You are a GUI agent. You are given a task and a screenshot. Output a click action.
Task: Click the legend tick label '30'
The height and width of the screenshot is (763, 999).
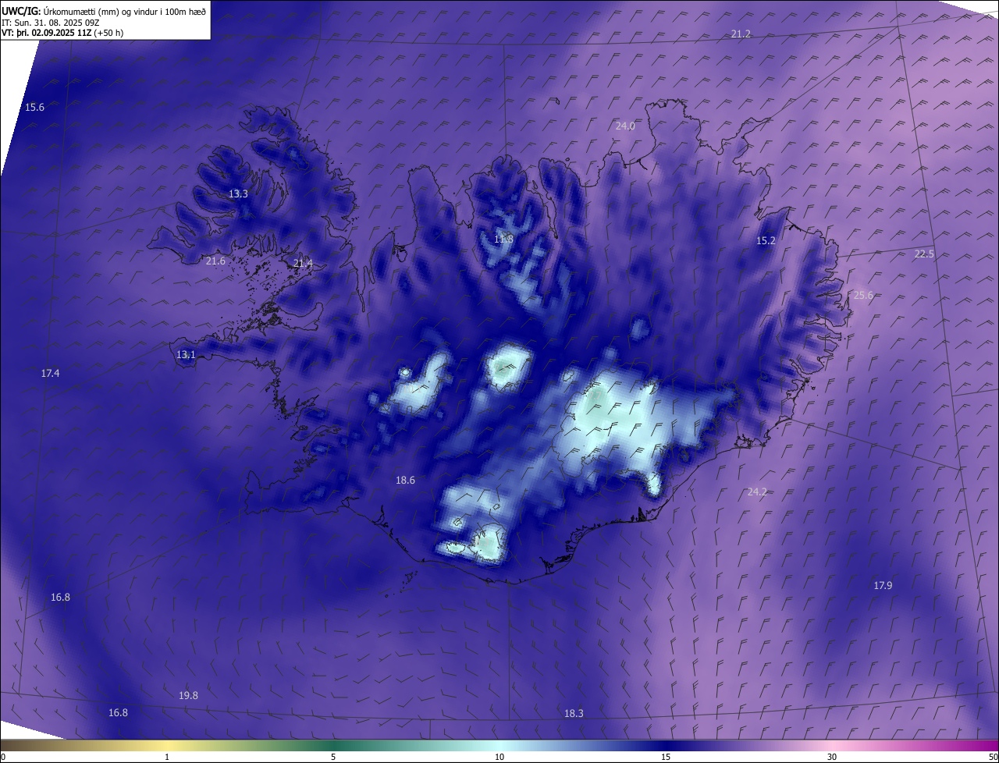click(x=832, y=758)
